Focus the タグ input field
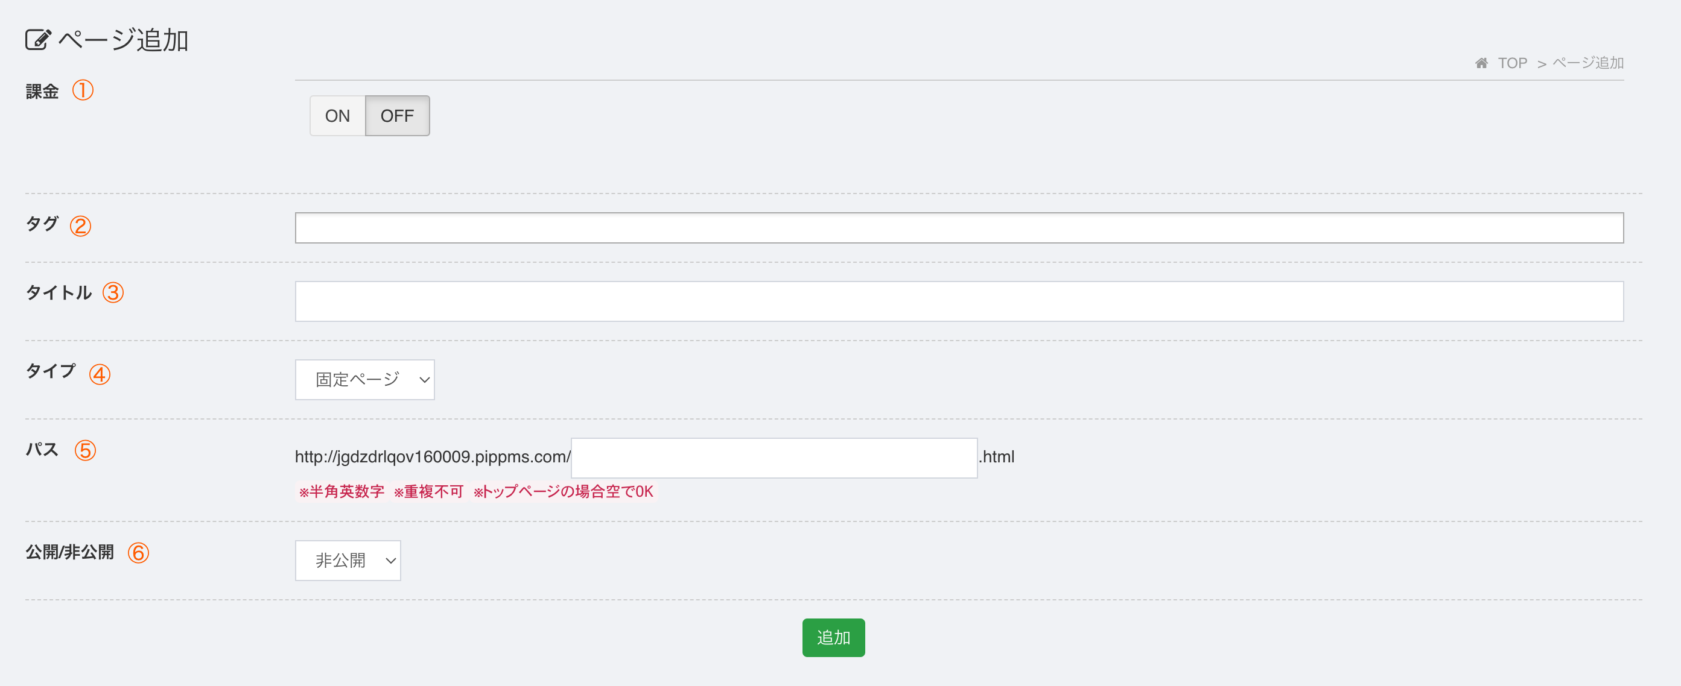This screenshot has width=1681, height=686. pos(959,228)
